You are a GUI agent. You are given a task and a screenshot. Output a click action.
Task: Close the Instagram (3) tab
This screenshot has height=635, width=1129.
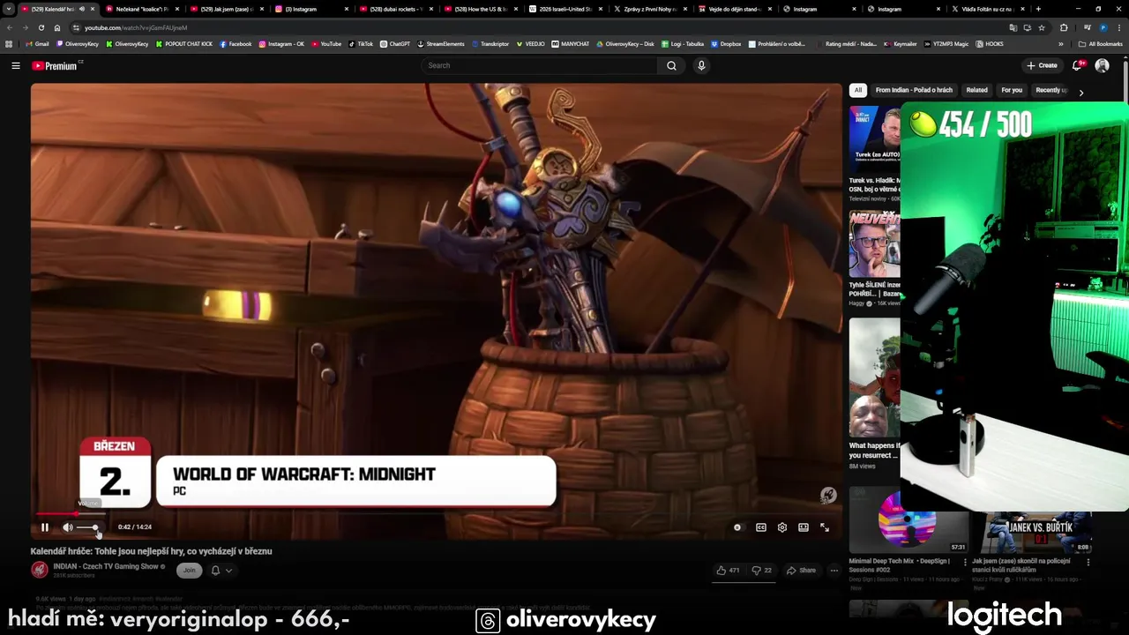346,9
